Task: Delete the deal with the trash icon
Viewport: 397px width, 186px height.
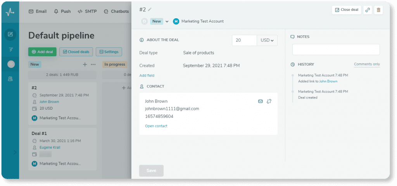Action: (x=378, y=10)
